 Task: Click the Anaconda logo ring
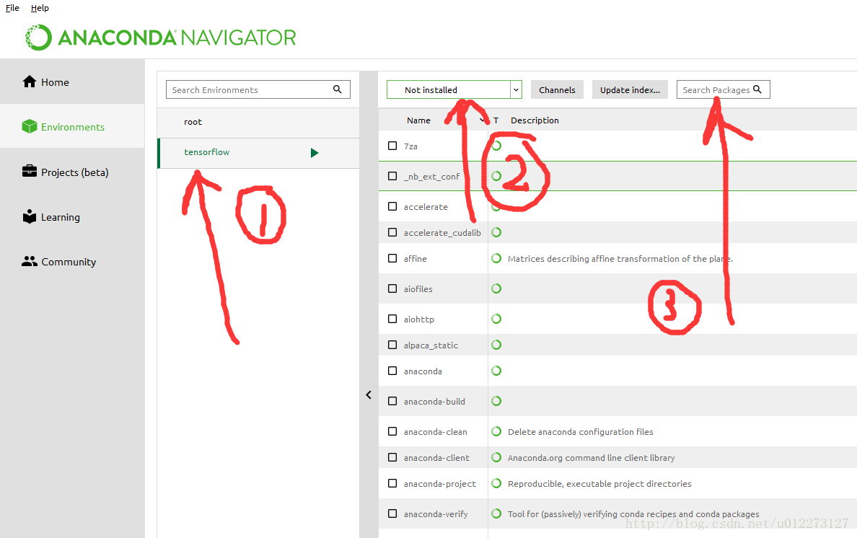tap(38, 38)
